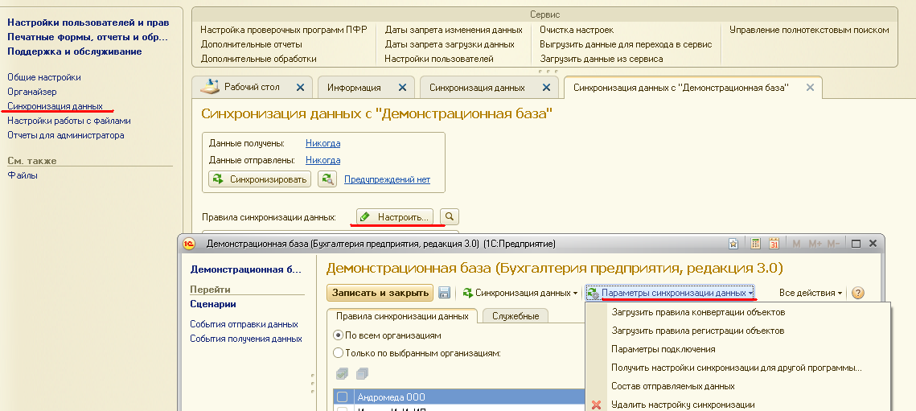Click the M+ memory button in the title bar
The width and height of the screenshot is (916, 411).
pos(815,244)
